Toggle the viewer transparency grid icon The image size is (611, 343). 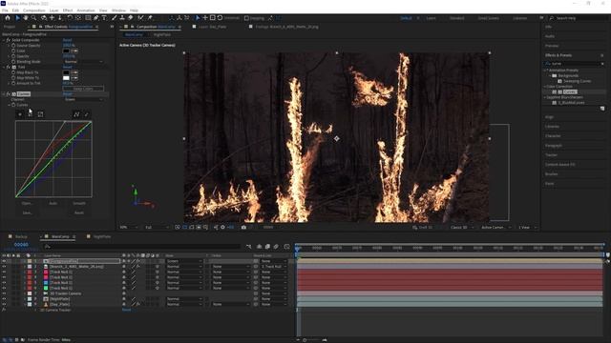[x=184, y=227]
